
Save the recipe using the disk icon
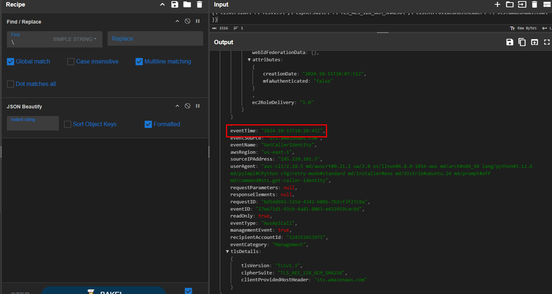(175, 4)
